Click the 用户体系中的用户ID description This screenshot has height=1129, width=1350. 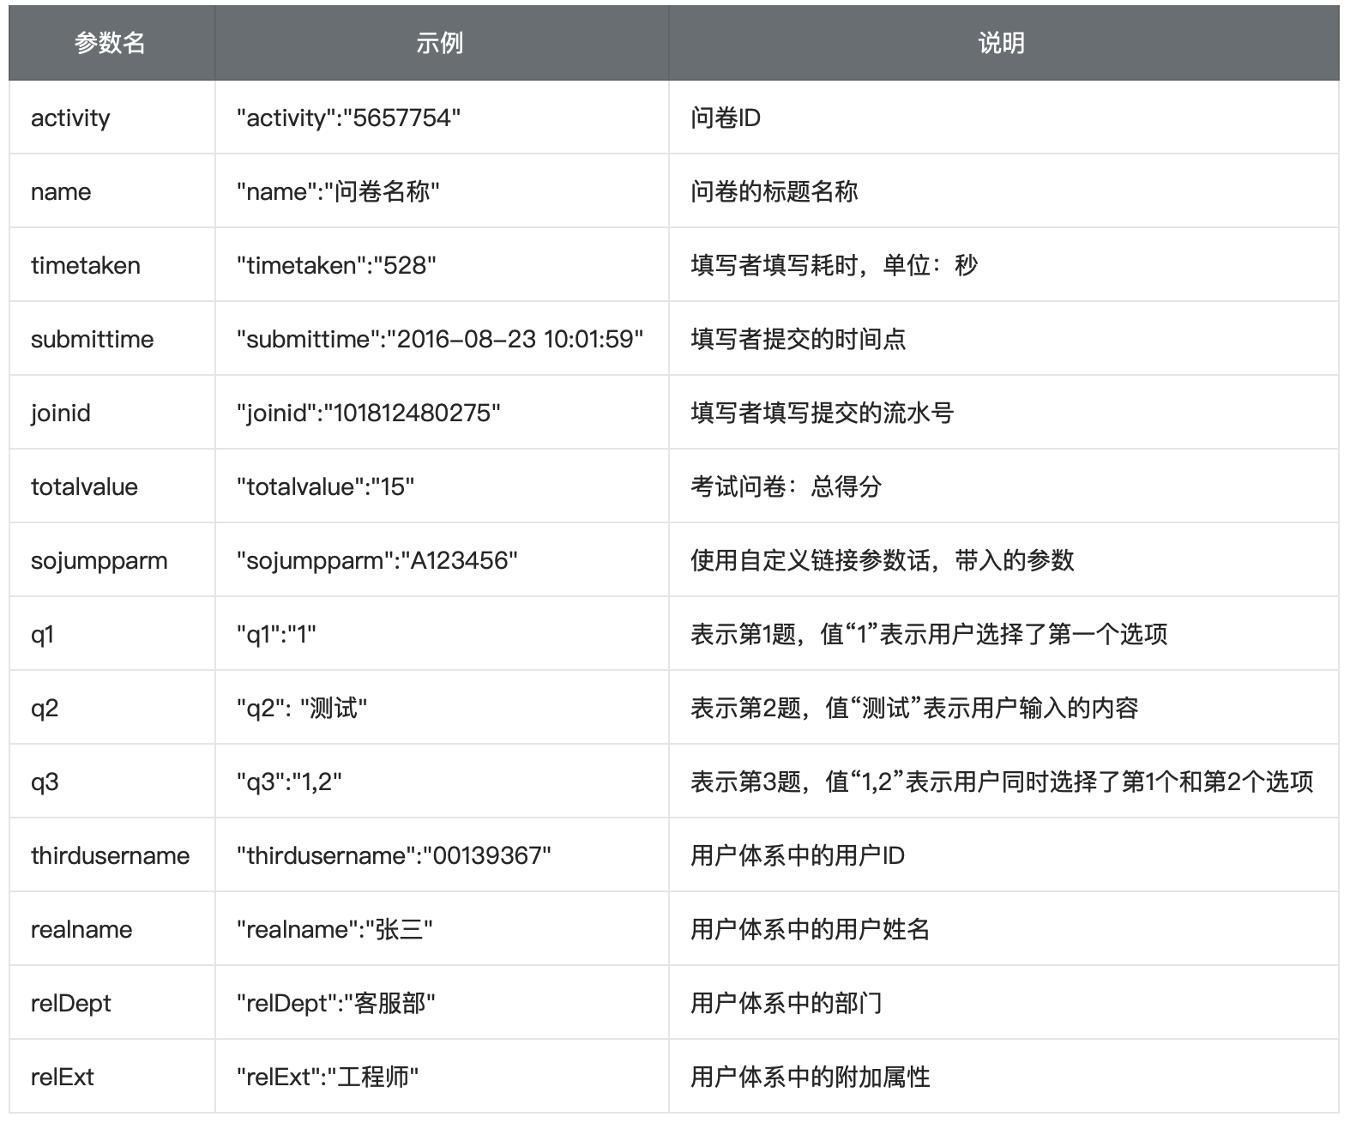pos(798,856)
